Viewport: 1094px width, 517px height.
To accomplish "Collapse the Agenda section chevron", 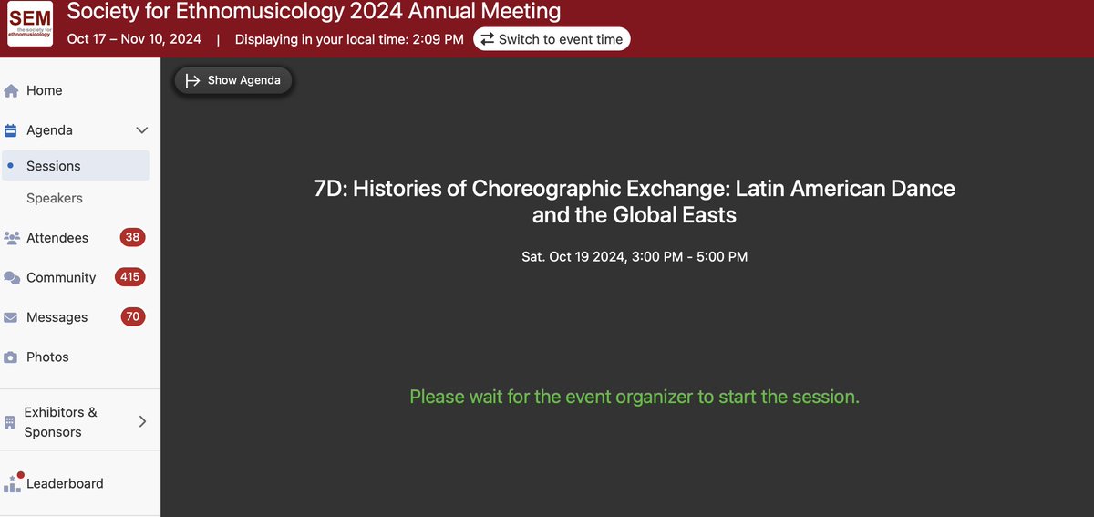I will tap(141, 130).
